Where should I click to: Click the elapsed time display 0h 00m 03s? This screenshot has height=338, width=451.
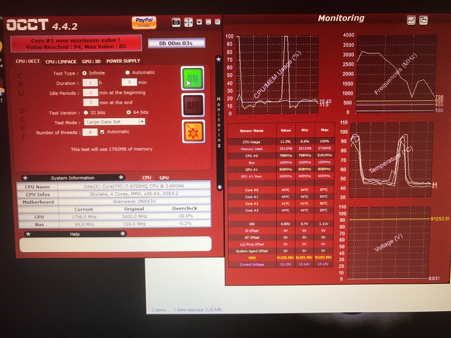tap(176, 43)
